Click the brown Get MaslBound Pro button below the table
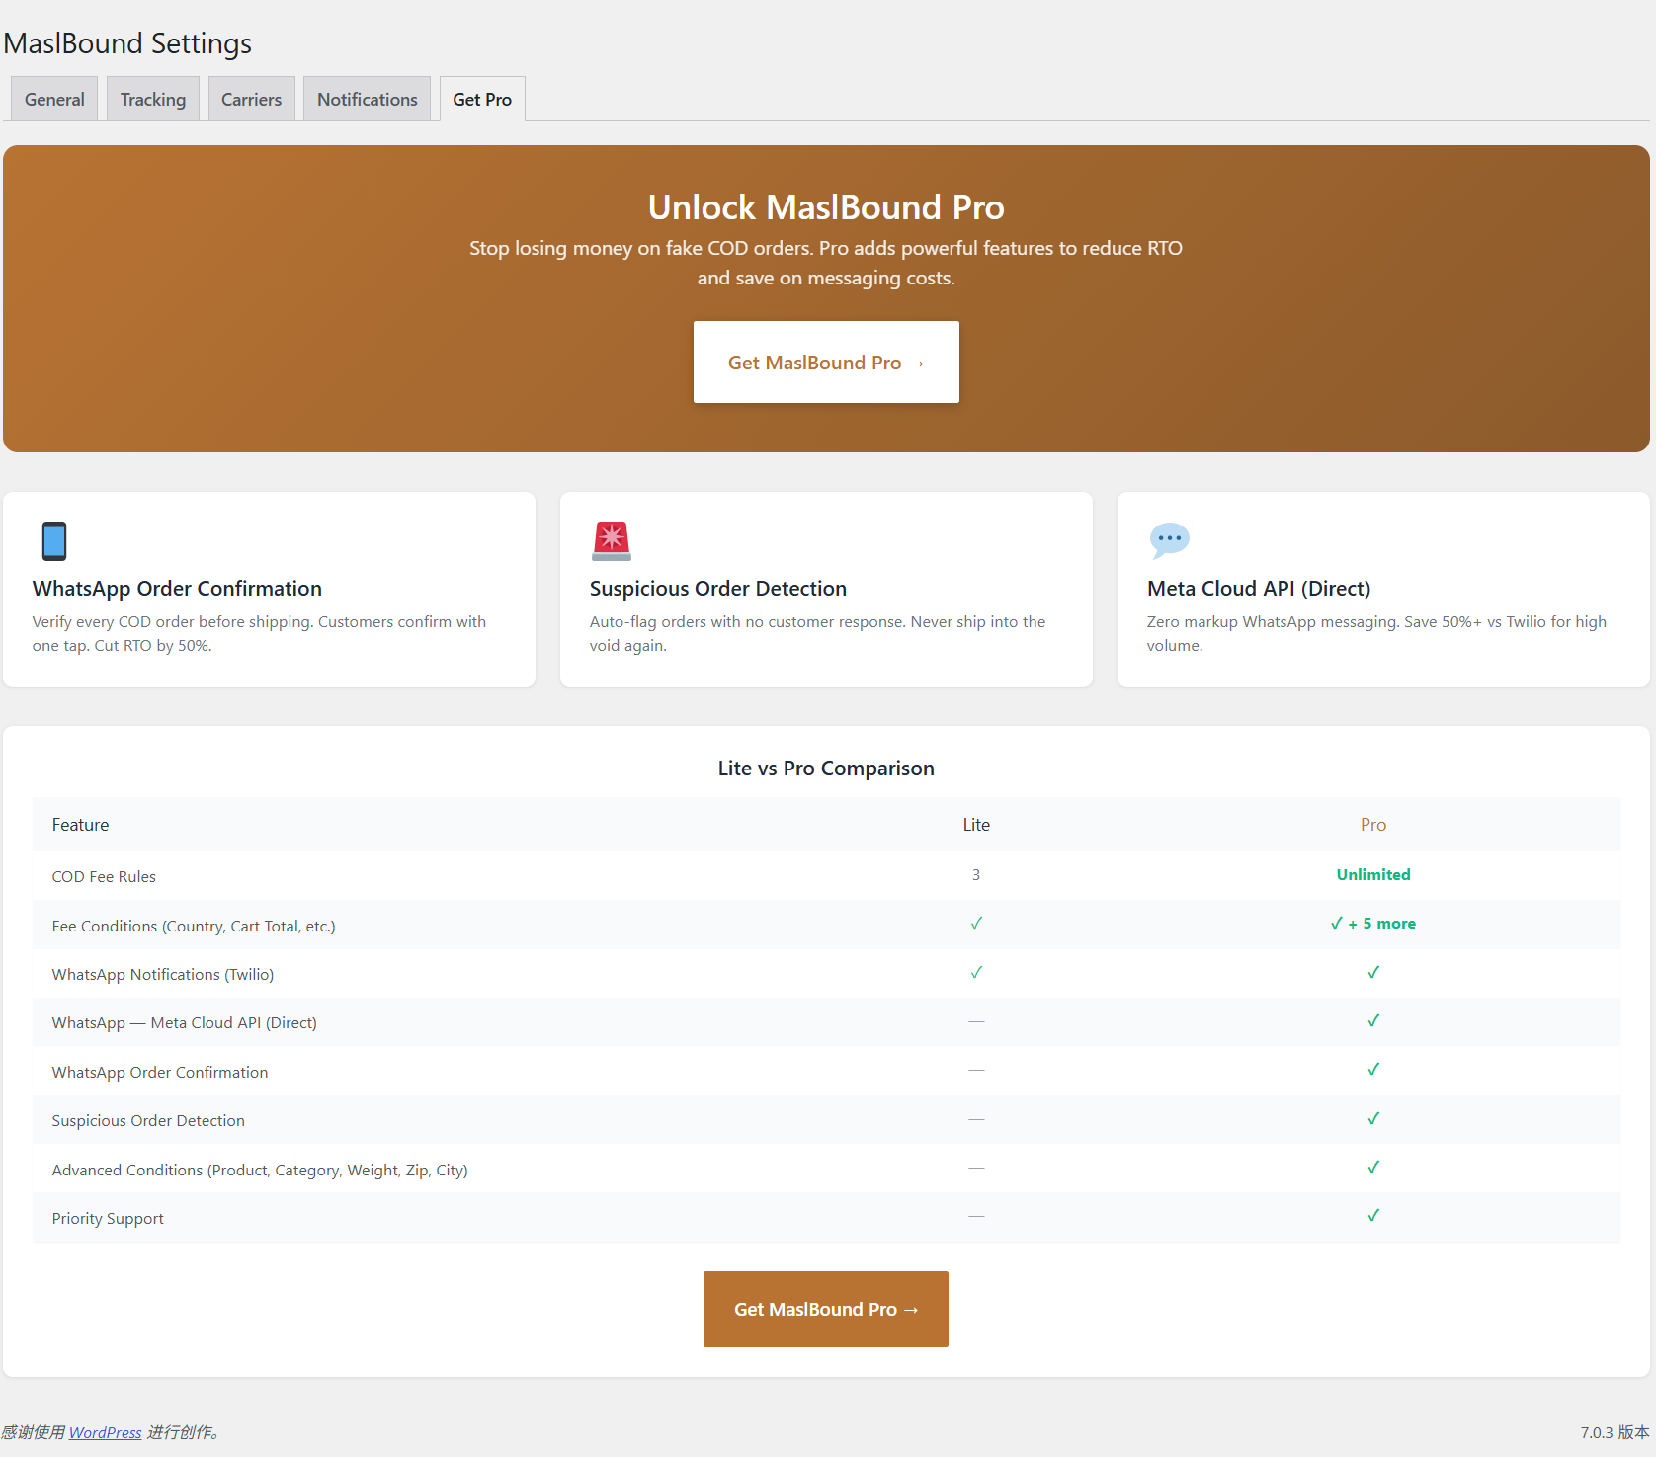This screenshot has height=1457, width=1656. [x=826, y=1309]
